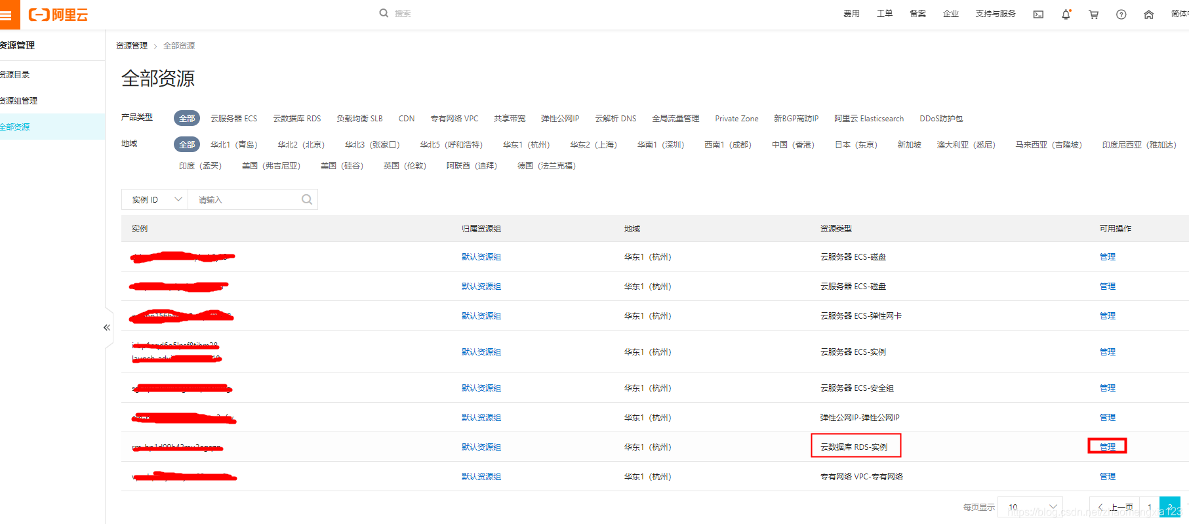Open the 支持与服务 menu
1189x524 pixels.
996,14
